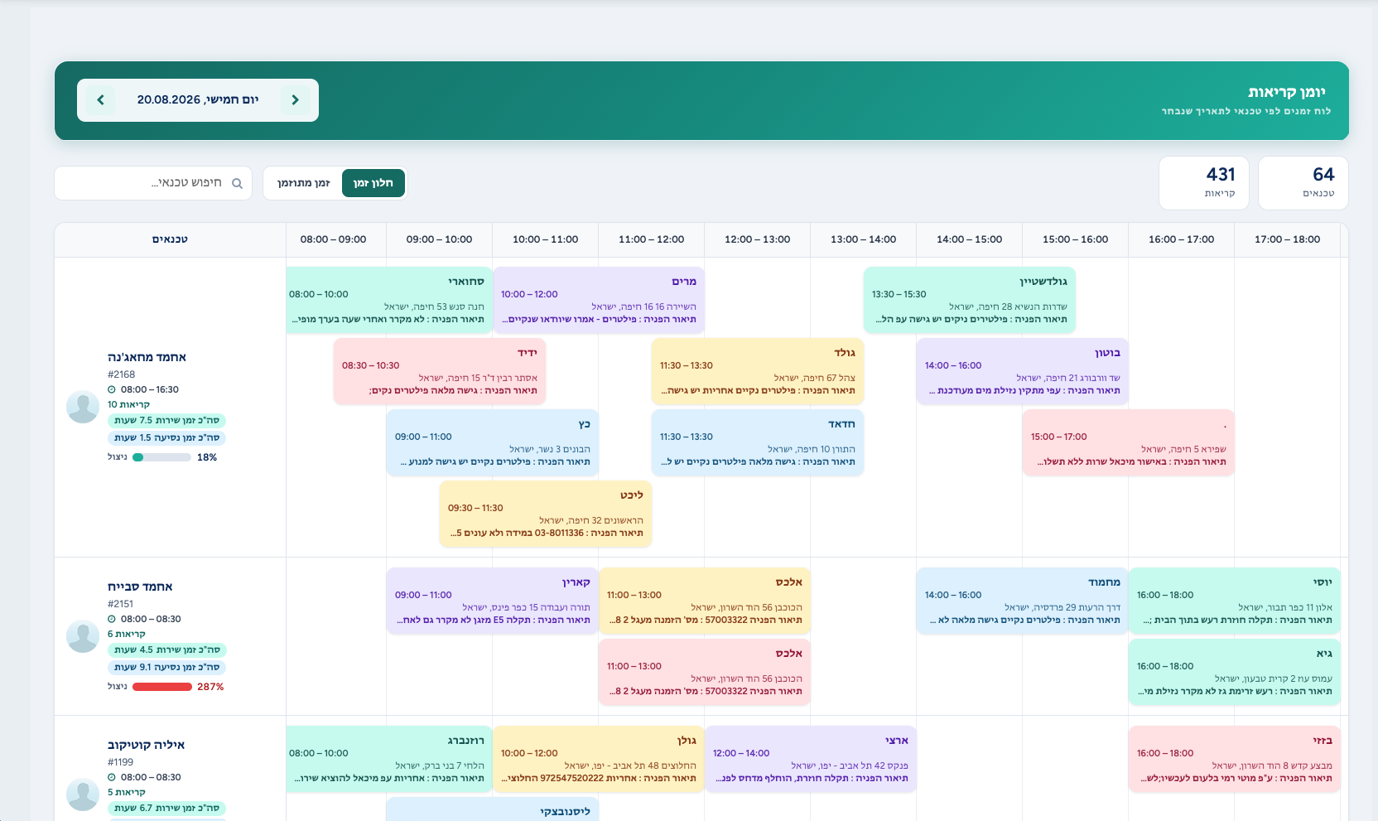Open the בוזי 16:00–18:00 call card

pos(1235,759)
